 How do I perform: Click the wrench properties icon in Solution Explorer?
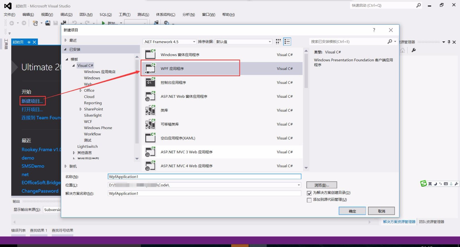pyautogui.click(x=414, y=50)
